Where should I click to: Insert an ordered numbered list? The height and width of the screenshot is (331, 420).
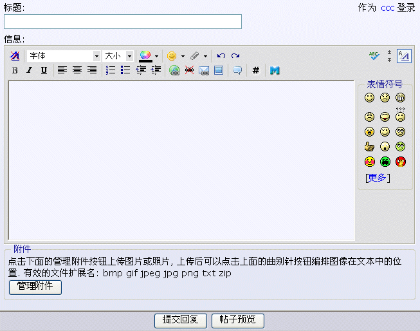[111, 70]
